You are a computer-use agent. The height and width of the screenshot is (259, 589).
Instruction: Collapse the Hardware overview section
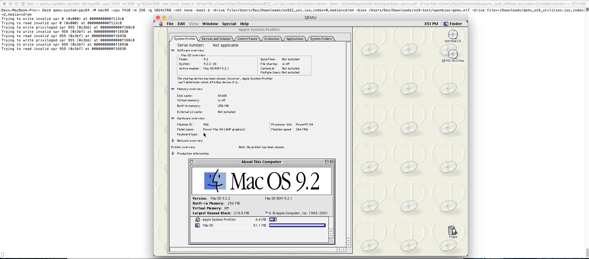(173, 118)
